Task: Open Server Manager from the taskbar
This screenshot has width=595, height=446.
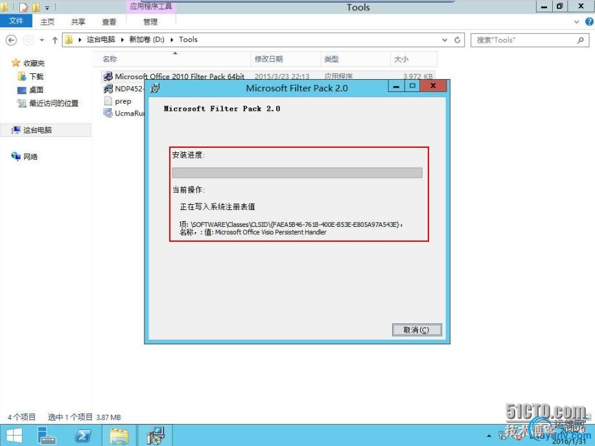Action: coord(47,436)
